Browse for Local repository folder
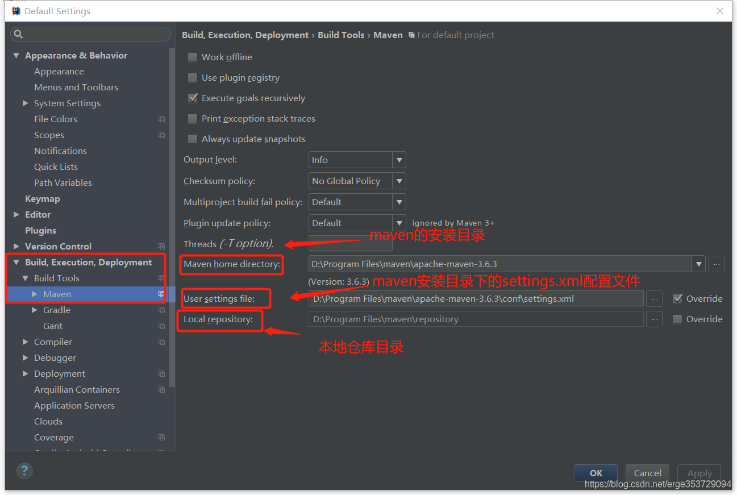This screenshot has width=737, height=495. point(655,319)
